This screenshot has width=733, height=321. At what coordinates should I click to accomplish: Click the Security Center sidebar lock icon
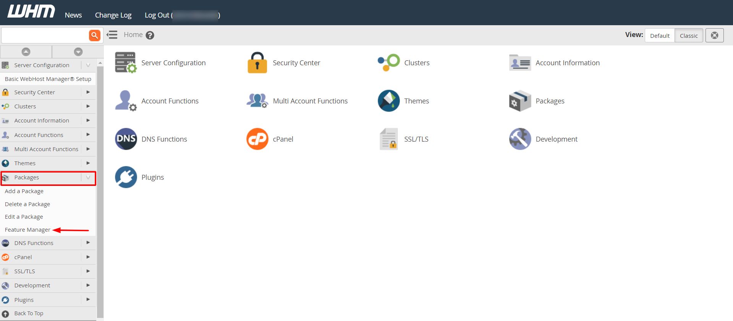(5, 92)
